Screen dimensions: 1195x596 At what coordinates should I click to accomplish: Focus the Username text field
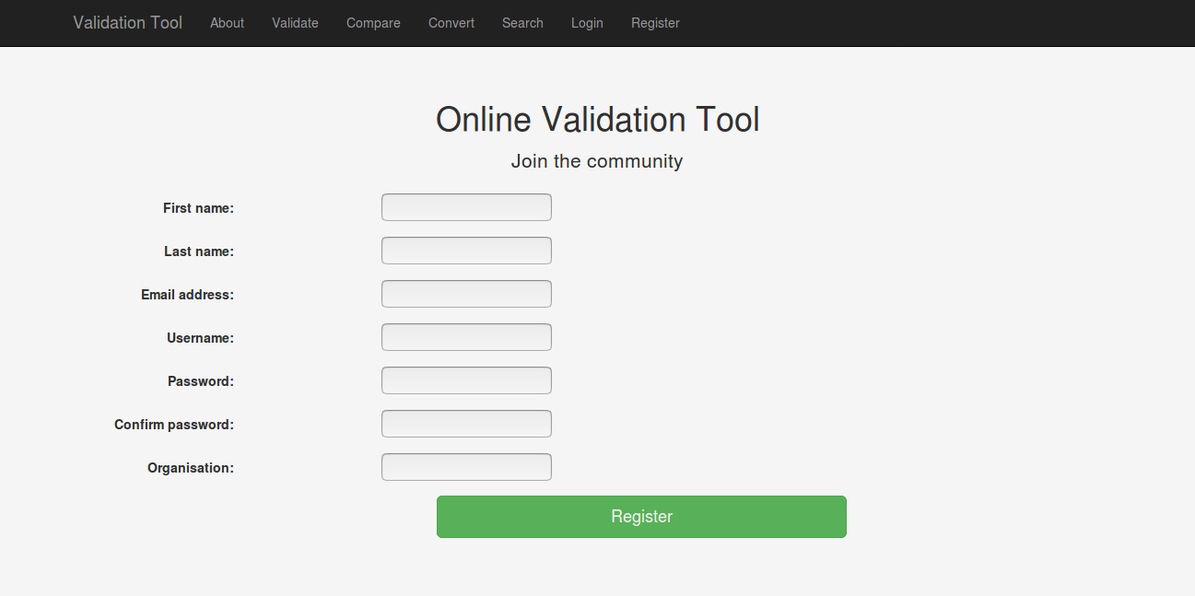pyautogui.click(x=466, y=337)
